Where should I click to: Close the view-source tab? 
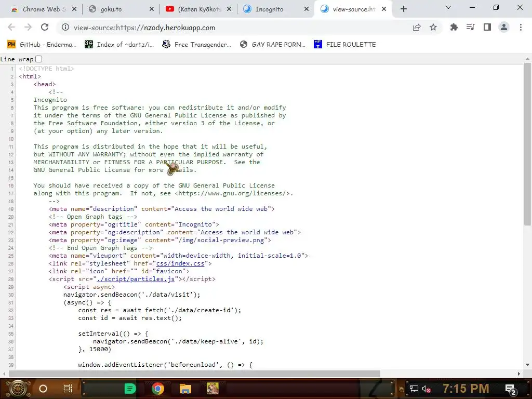pos(384,9)
